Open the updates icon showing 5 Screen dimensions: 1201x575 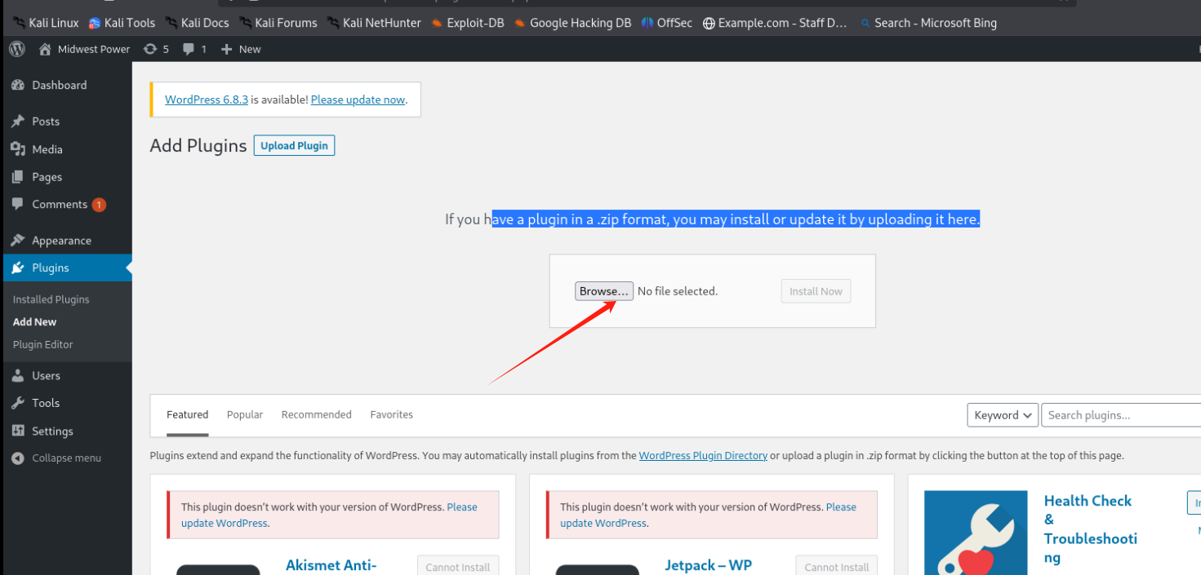(150, 49)
